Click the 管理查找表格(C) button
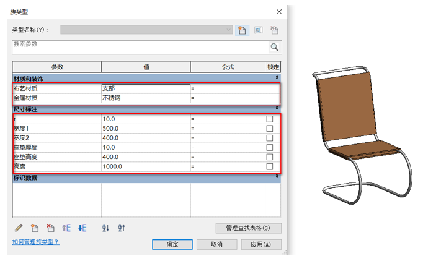Image resolution: width=423 pixels, height=261 pixels. click(249, 228)
